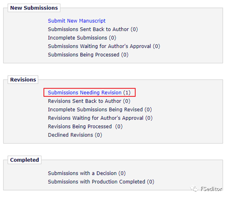
Task: View Submissions Being Processed list
Action: click(88, 55)
